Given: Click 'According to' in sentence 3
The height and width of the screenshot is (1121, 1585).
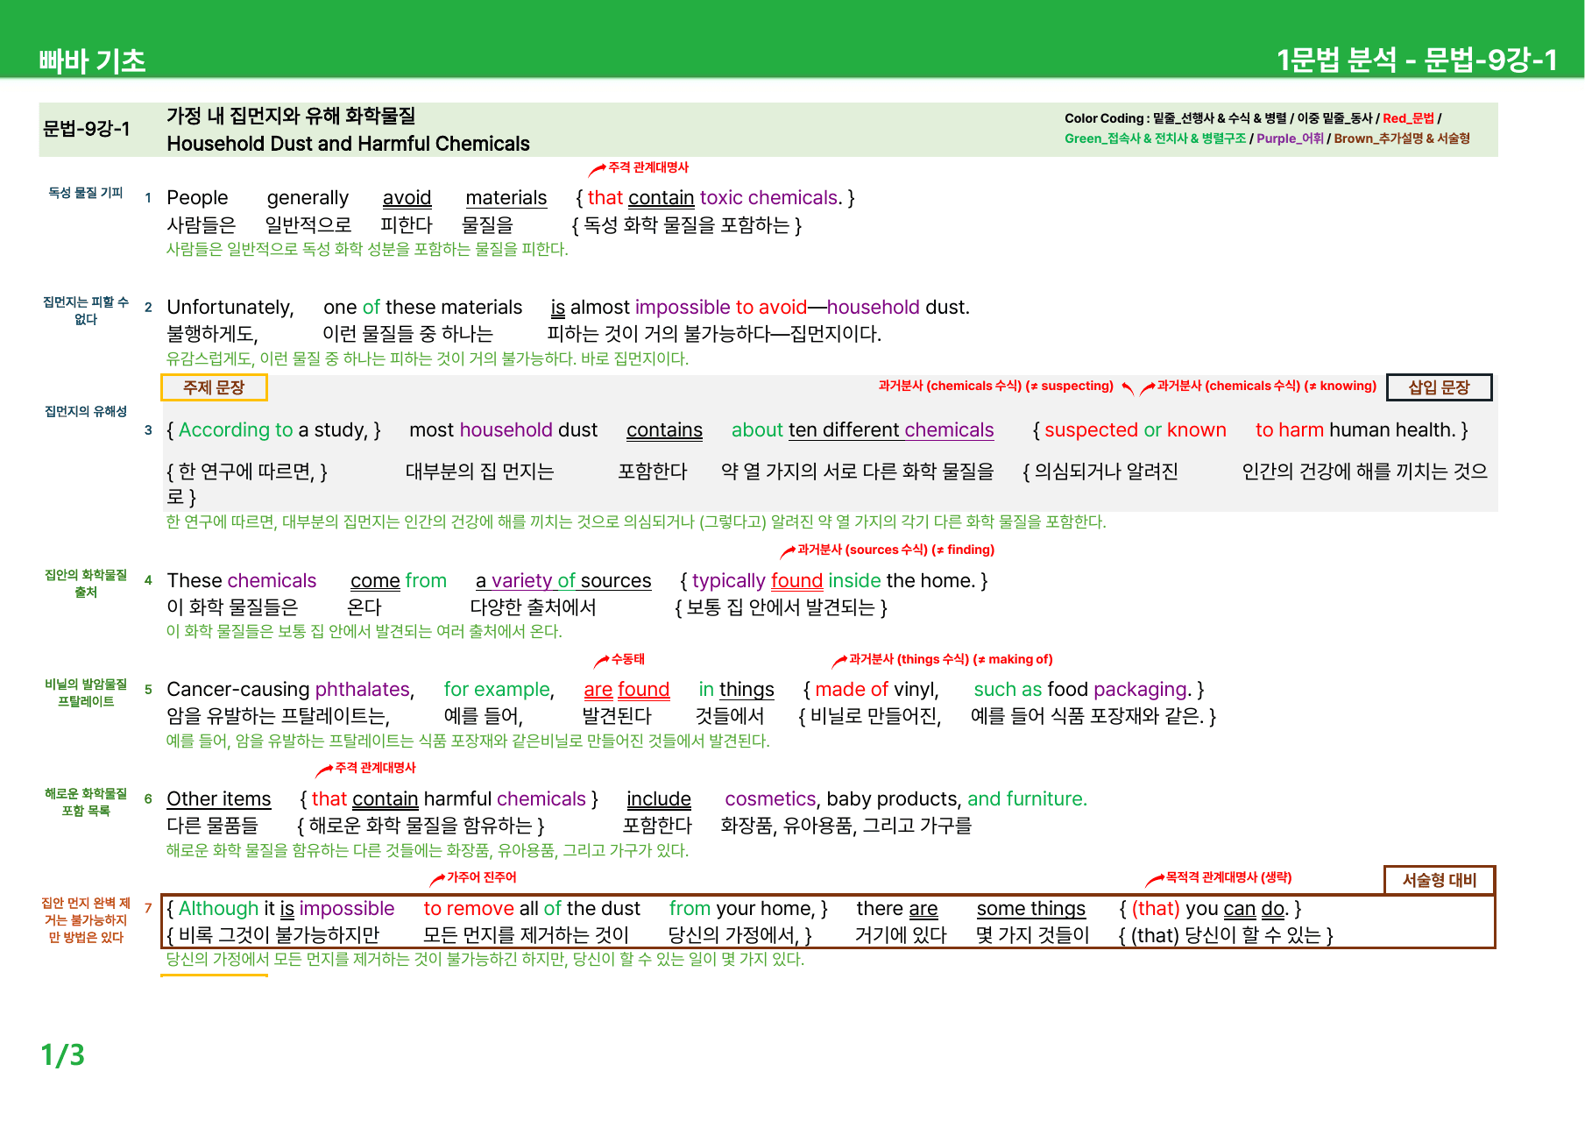Looking at the screenshot, I should pos(236,430).
